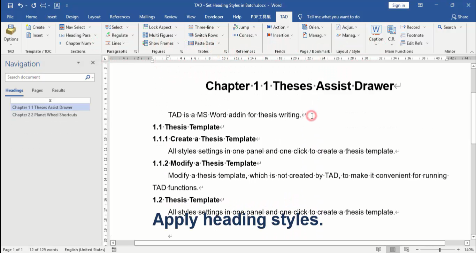Expand the Record dropdown arrow
The image size is (476, 253).
coord(424,27)
